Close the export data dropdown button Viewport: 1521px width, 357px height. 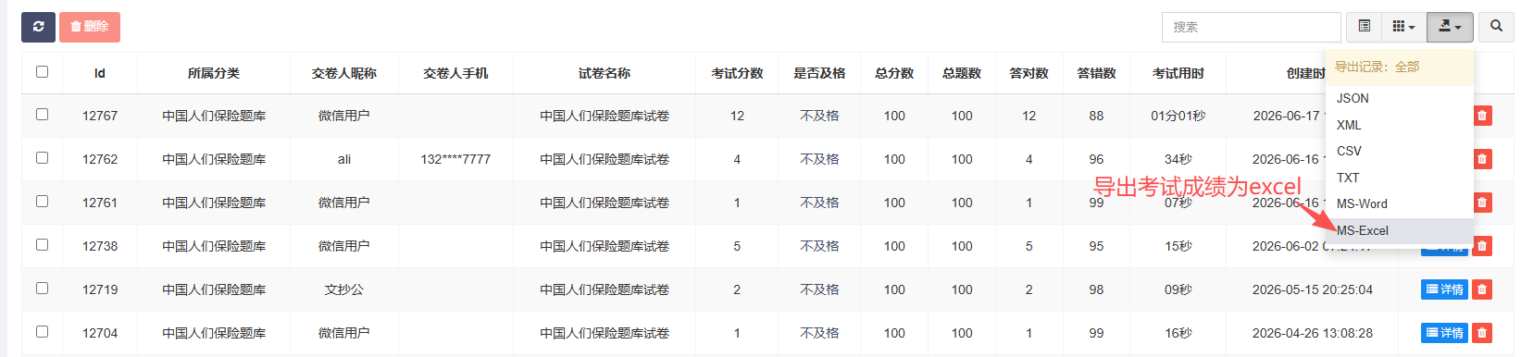click(1450, 27)
